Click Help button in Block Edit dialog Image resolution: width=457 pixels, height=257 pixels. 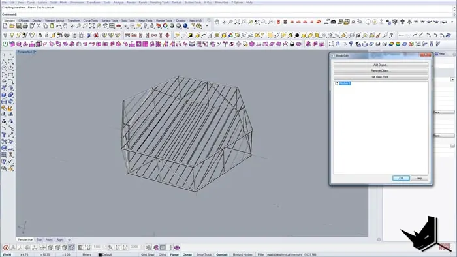[419, 178]
